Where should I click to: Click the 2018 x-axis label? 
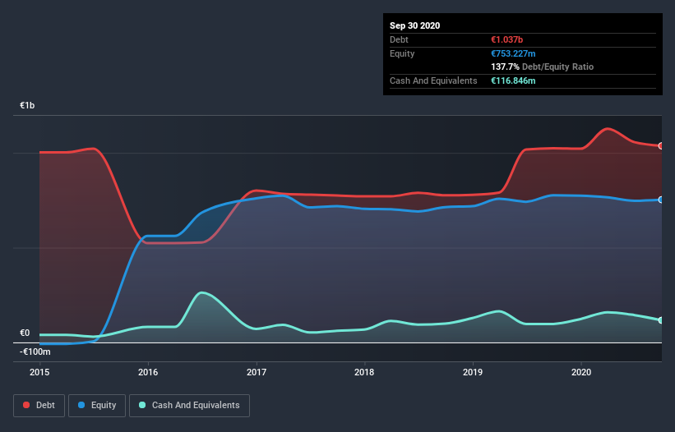click(x=364, y=372)
